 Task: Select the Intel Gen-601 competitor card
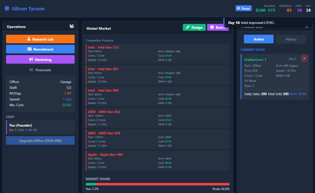pos(158,75)
